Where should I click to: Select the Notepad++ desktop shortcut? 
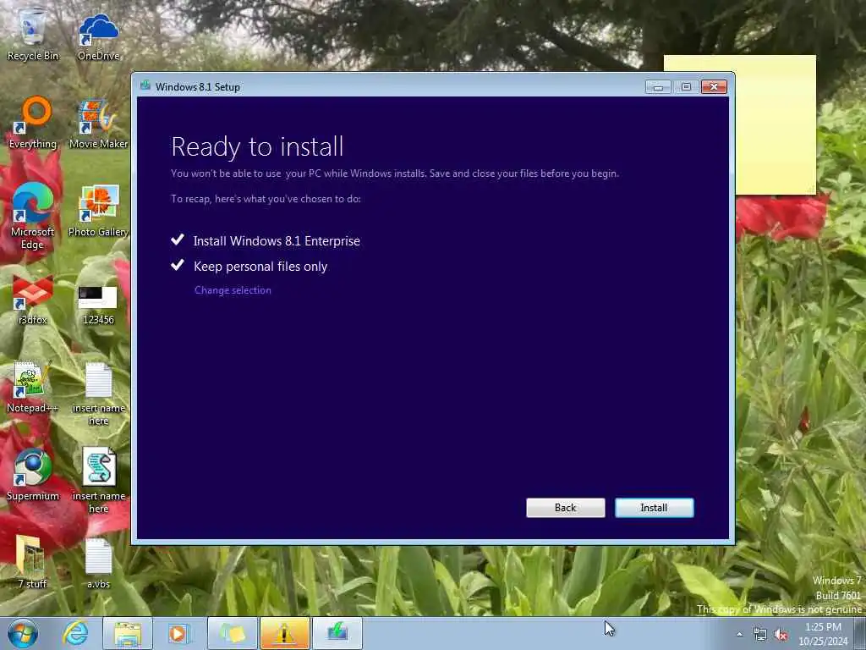coord(33,387)
